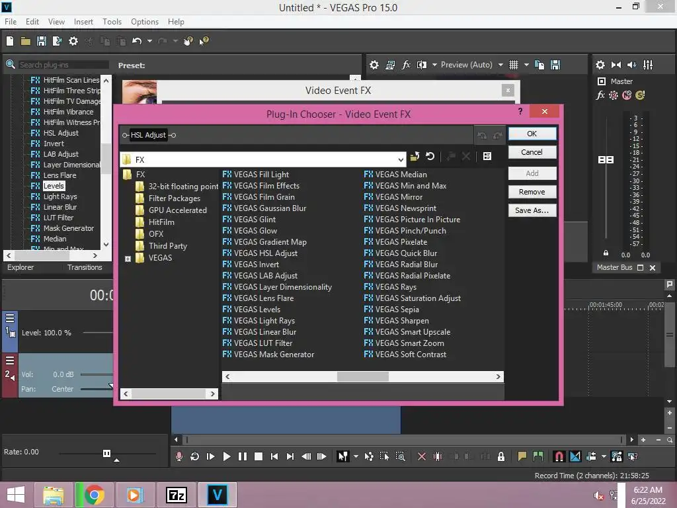Open project Properties gear in main toolbar
Screen dimensions: 677x508
[73, 41]
